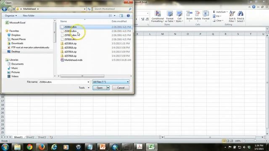The image size is (269, 151).
Task: Open Format as Table in Excel ribbon
Action: point(170,16)
